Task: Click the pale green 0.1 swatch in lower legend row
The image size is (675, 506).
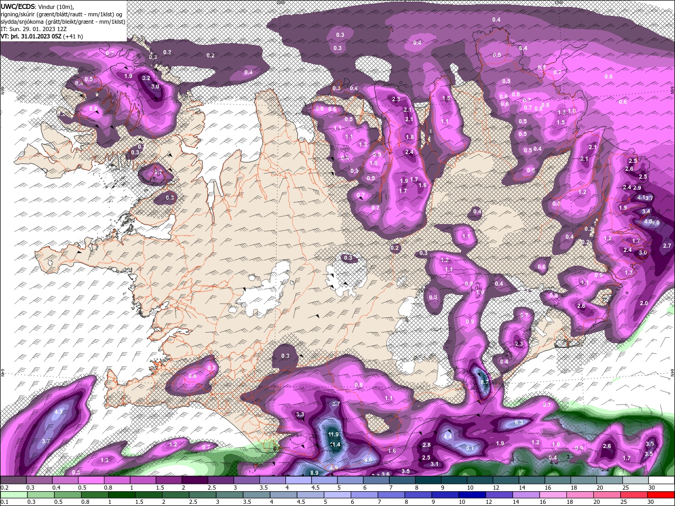Action: 14,495
